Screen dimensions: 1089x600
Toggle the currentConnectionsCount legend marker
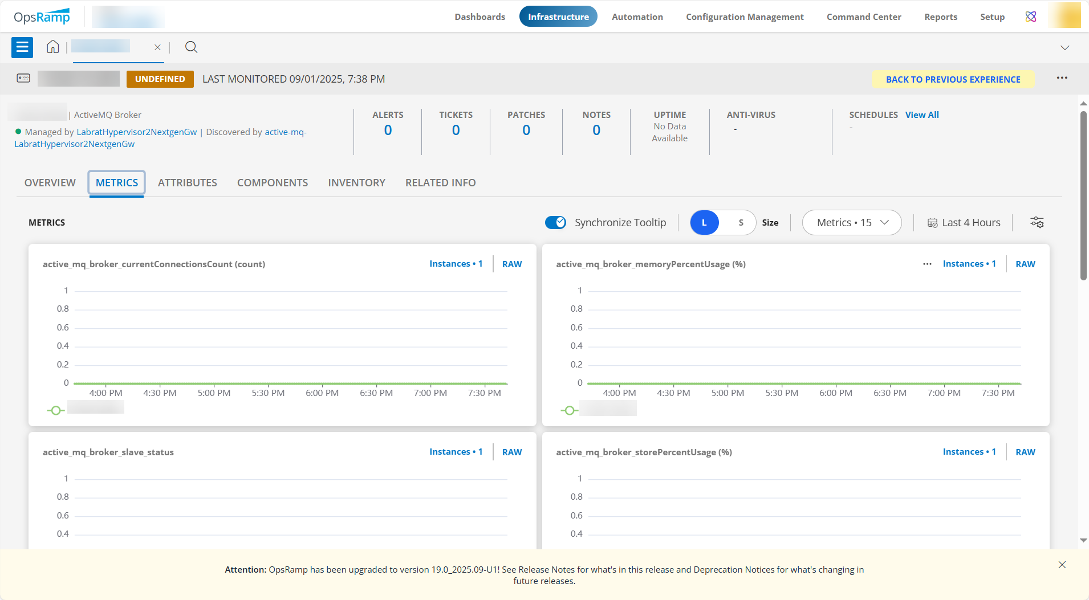click(x=55, y=410)
